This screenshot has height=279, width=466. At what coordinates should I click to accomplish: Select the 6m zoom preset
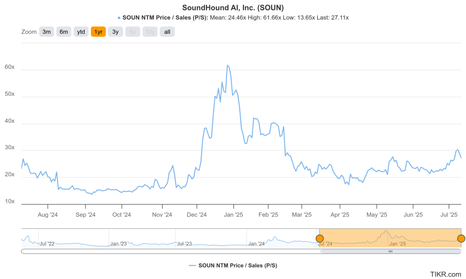pos(64,31)
